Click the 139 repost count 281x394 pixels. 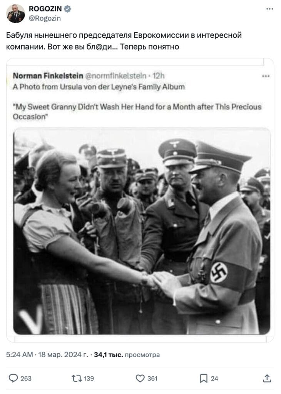[89, 379]
